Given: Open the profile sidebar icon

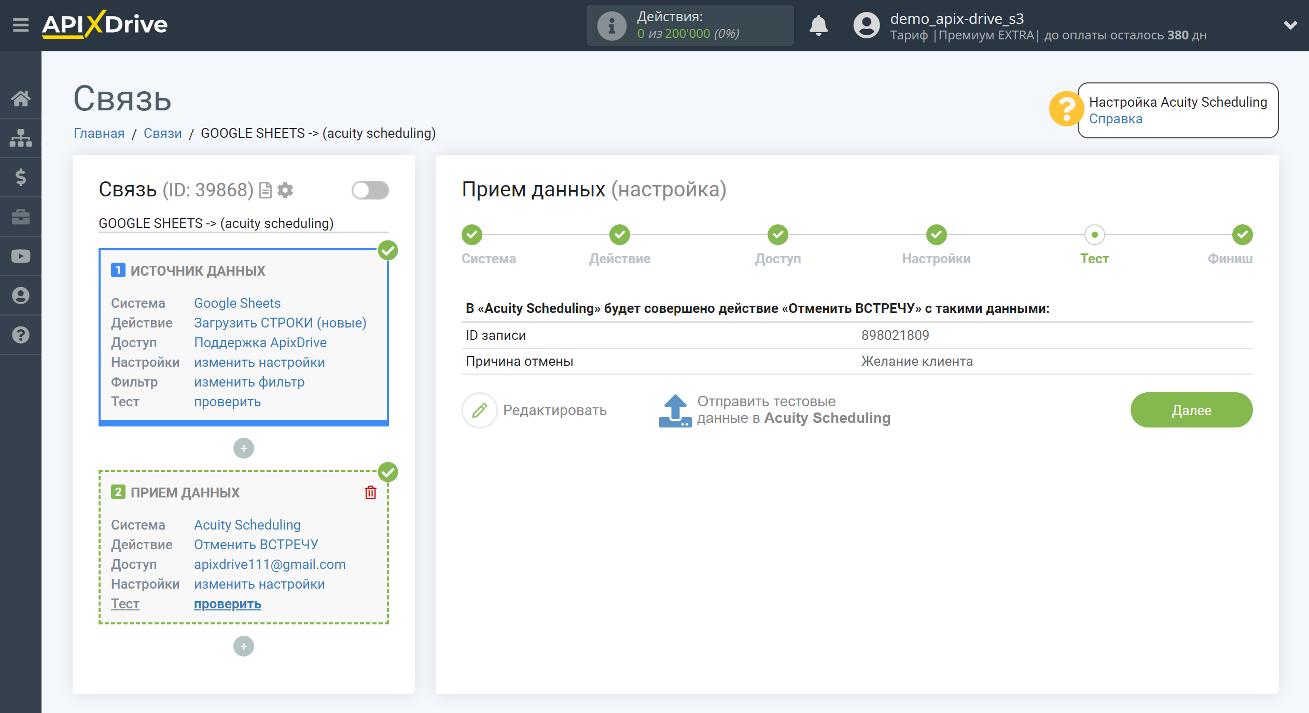Looking at the screenshot, I should click(x=21, y=295).
